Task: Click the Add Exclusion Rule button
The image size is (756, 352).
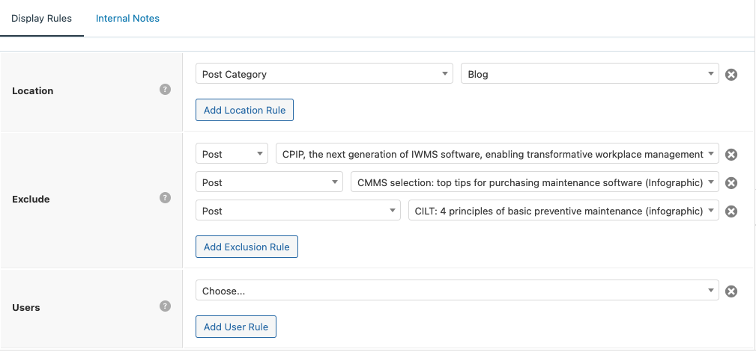Action: point(247,247)
